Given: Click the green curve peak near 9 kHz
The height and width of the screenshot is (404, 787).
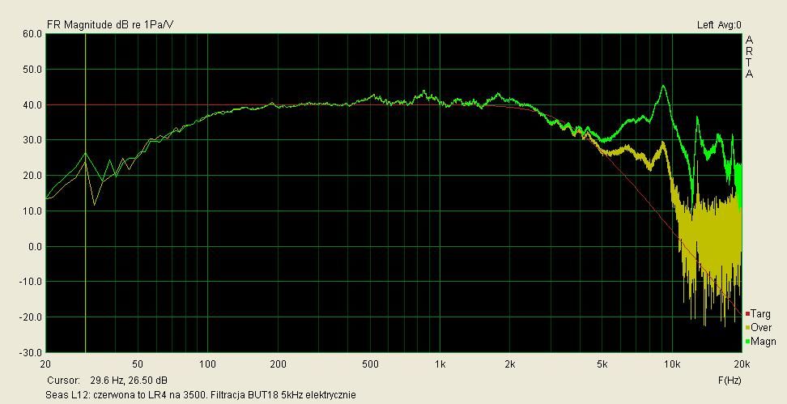Looking at the screenshot, I should [663, 86].
